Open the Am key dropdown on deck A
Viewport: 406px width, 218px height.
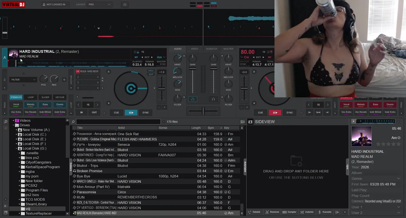pyautogui.click(x=161, y=57)
